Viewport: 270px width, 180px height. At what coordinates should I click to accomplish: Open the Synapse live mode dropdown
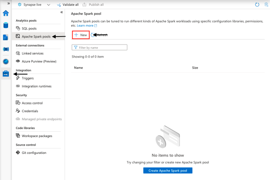49,5
